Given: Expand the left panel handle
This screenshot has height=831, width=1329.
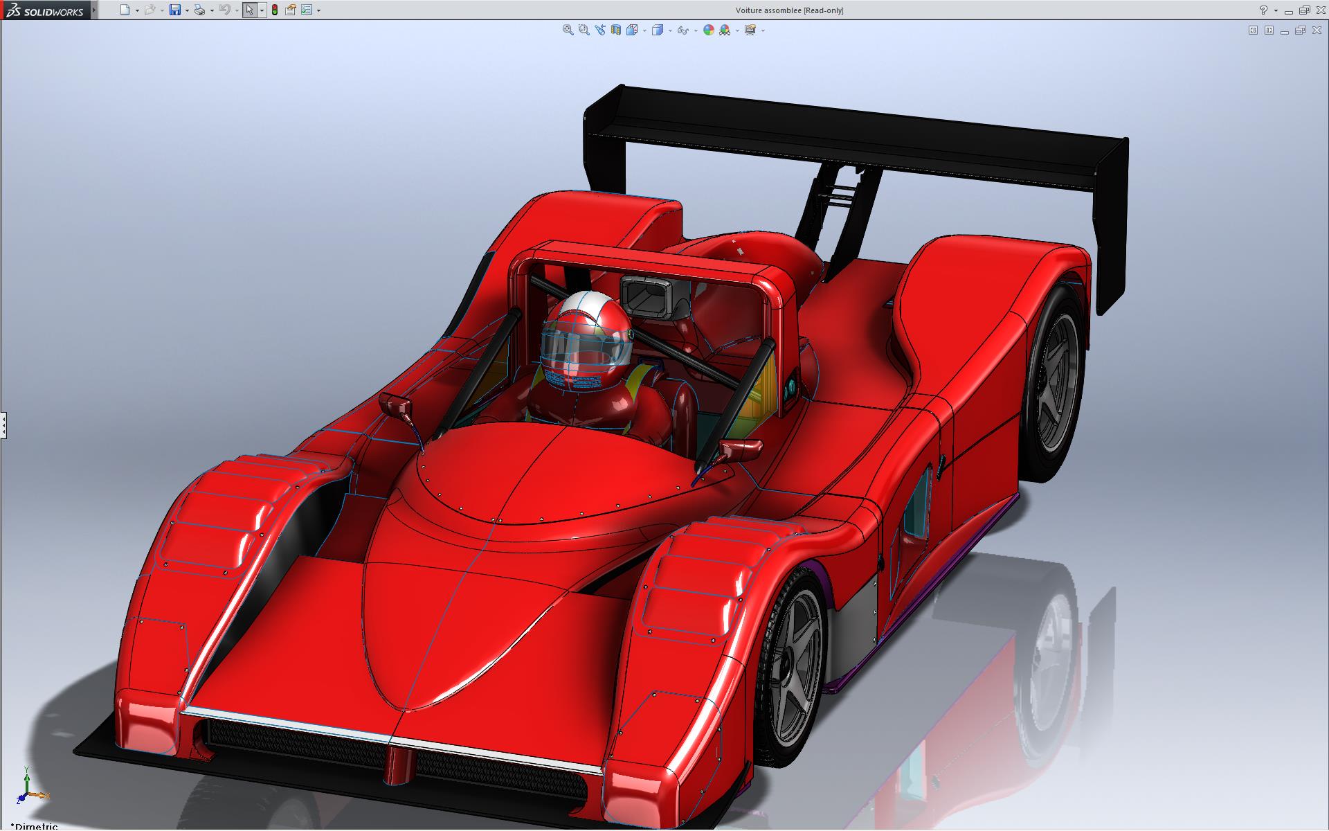Looking at the screenshot, I should coord(3,425).
